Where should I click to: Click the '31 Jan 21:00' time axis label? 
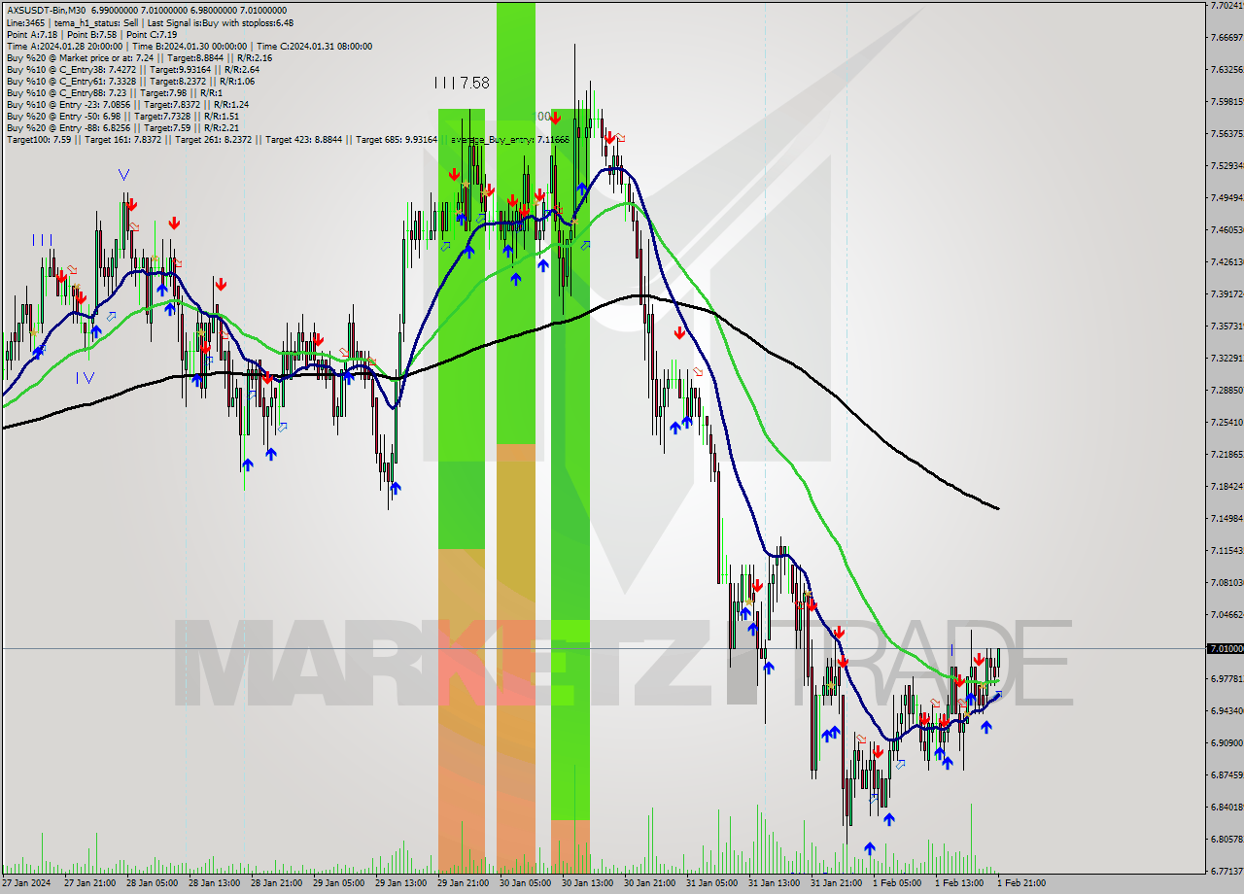point(835,883)
